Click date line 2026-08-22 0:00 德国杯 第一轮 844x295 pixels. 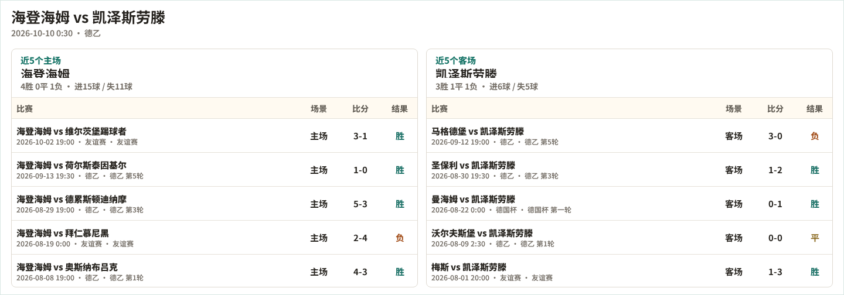[501, 210]
